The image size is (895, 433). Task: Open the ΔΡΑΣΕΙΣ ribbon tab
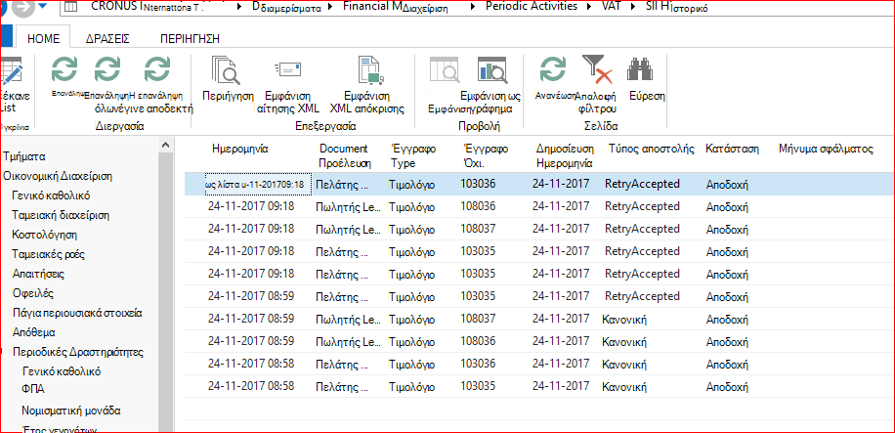(x=107, y=39)
